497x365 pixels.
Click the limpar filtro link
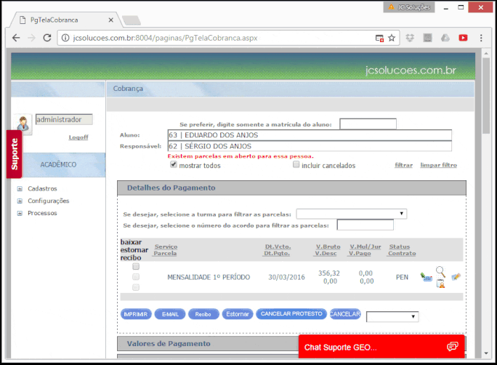[x=439, y=165]
